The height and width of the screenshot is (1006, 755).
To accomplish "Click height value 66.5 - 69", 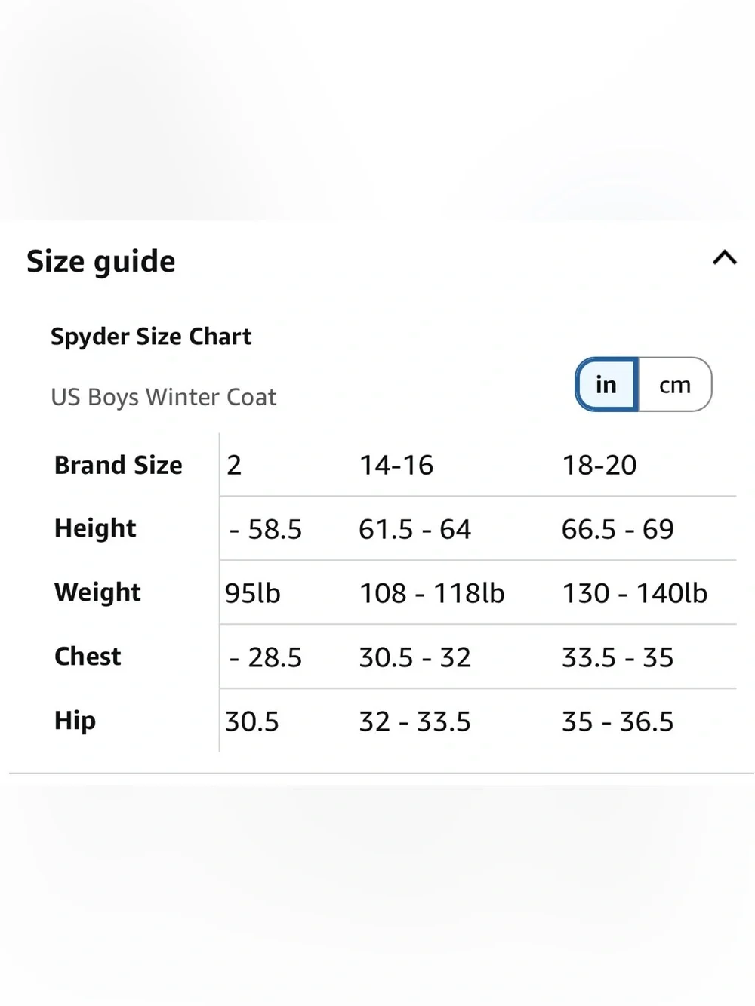I will (618, 530).
